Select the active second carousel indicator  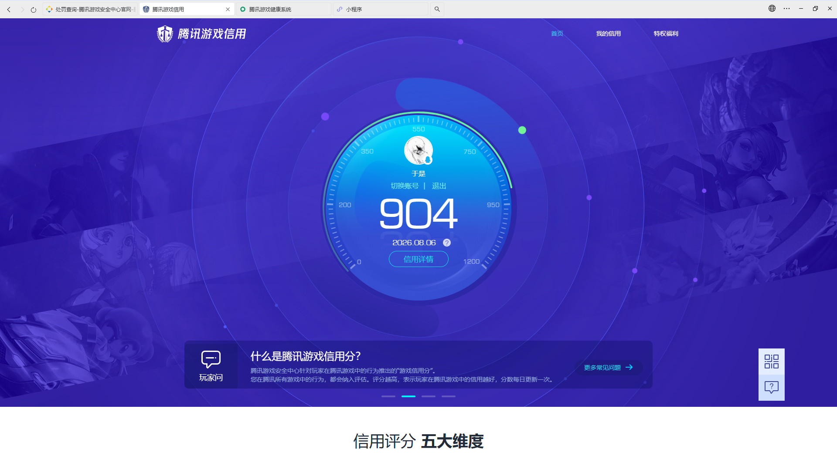coord(408,396)
